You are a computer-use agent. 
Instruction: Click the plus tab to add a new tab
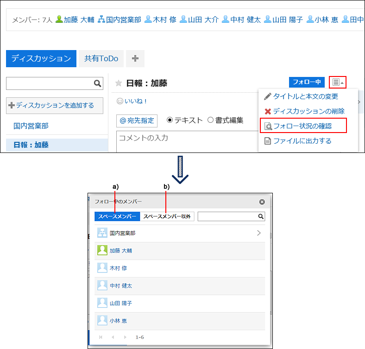135,58
